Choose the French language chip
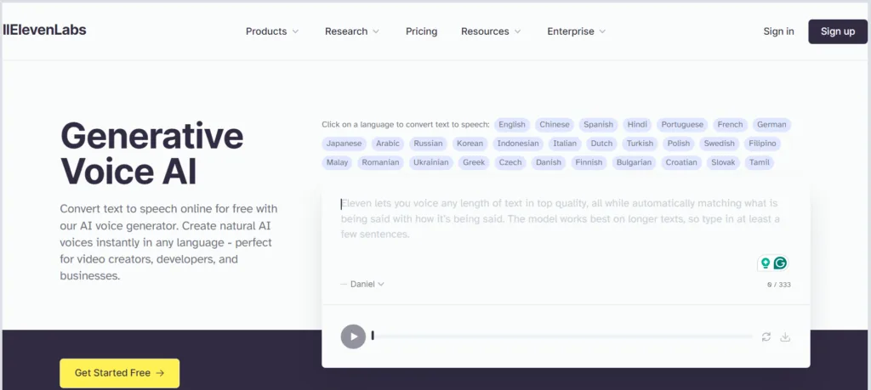 [730, 125]
